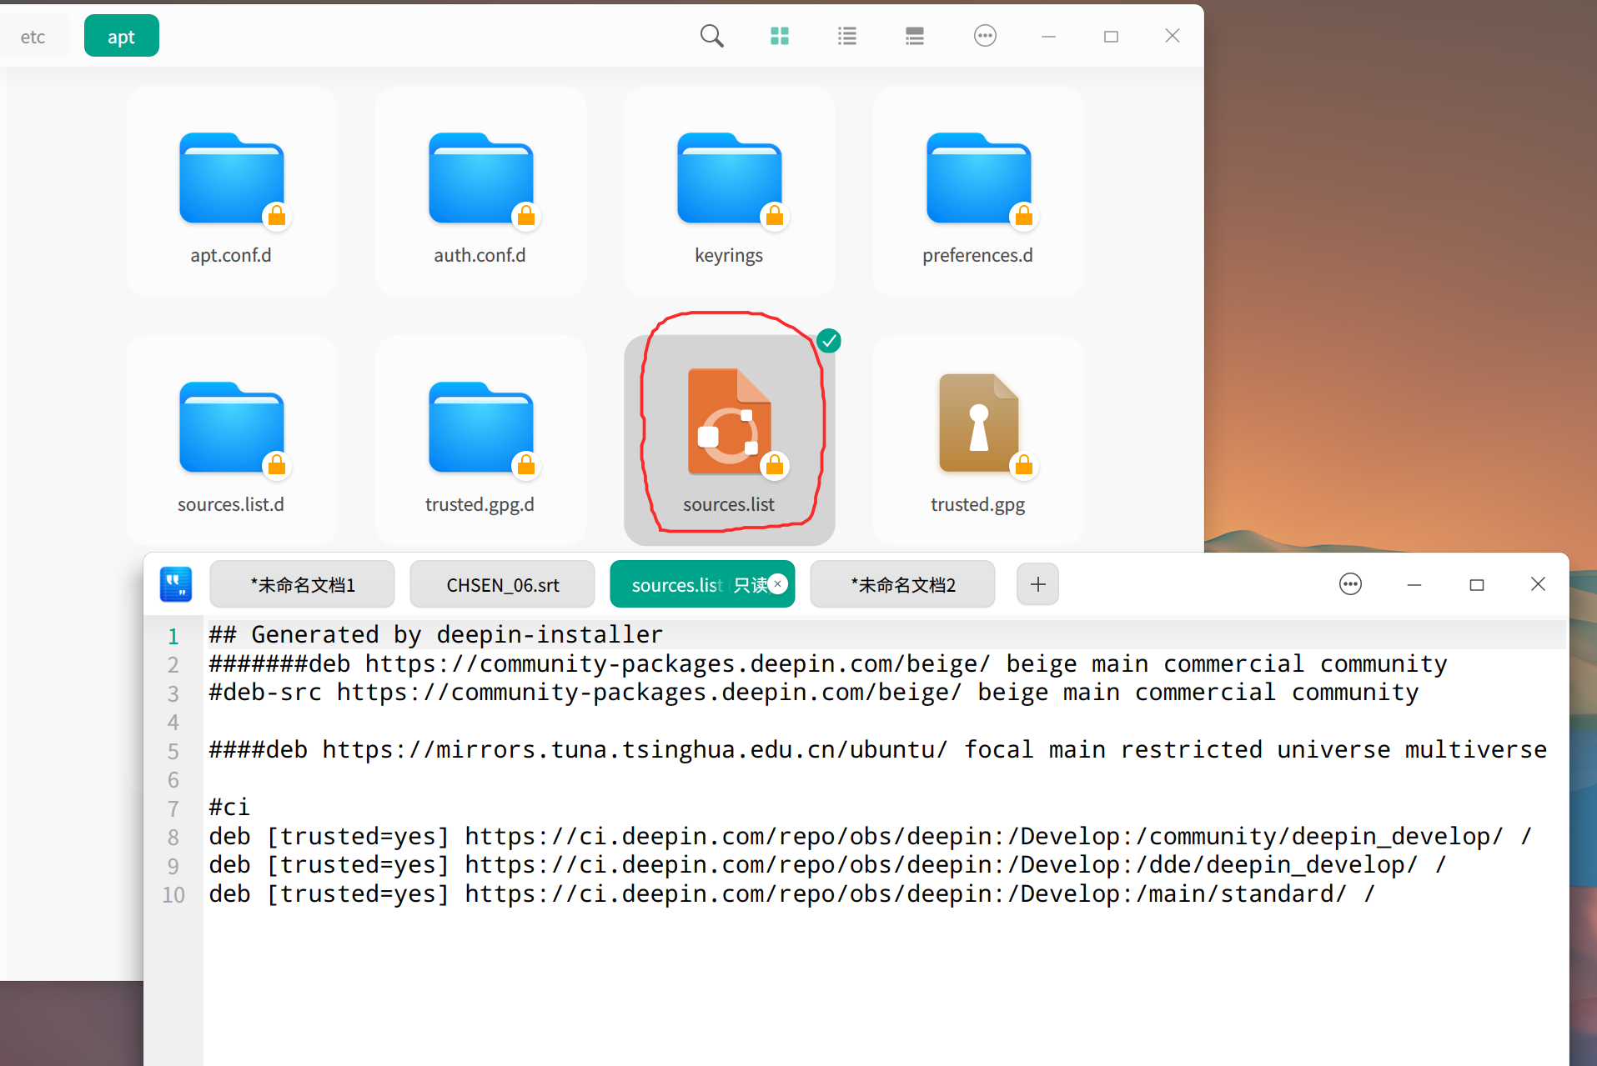Go to the etc breadcrumb folder

coord(33,37)
